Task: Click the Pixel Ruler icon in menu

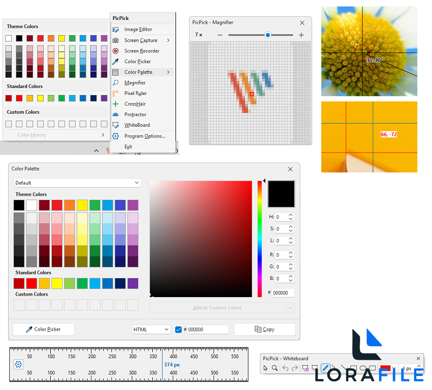Action: click(116, 93)
